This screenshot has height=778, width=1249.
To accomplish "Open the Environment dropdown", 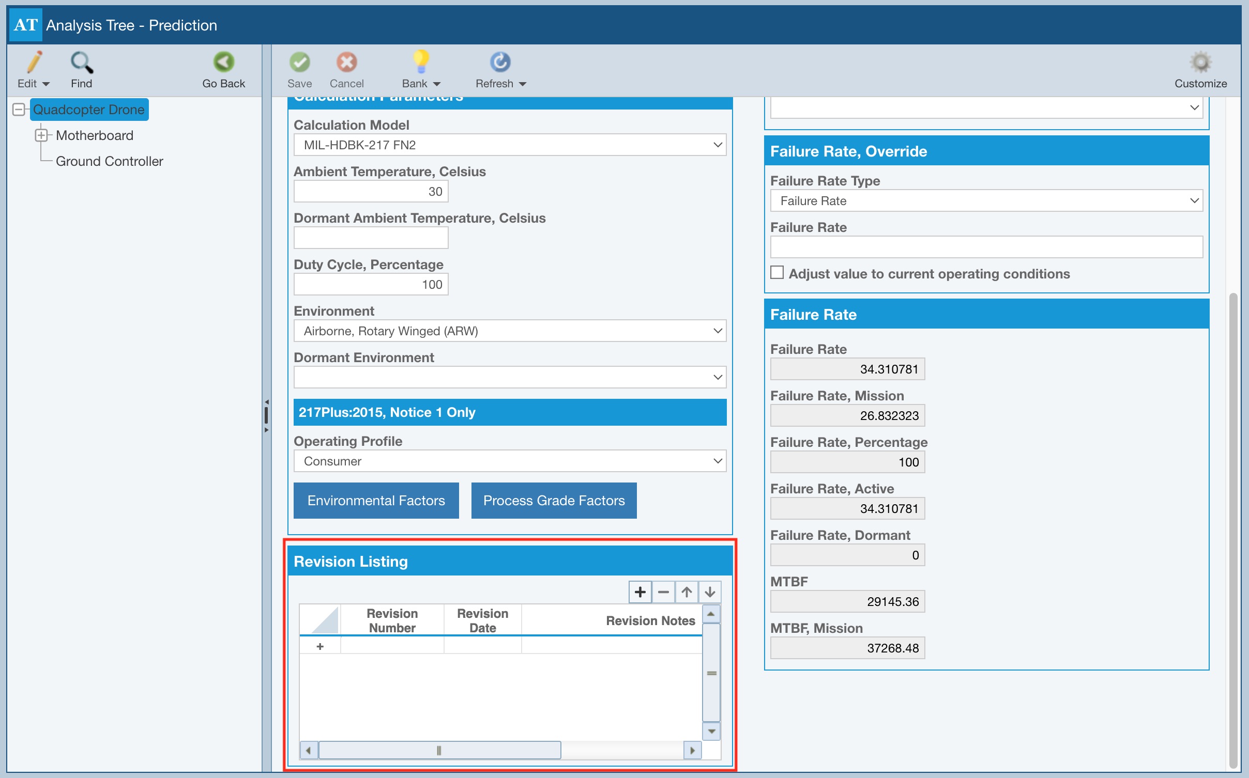I will pos(510,331).
